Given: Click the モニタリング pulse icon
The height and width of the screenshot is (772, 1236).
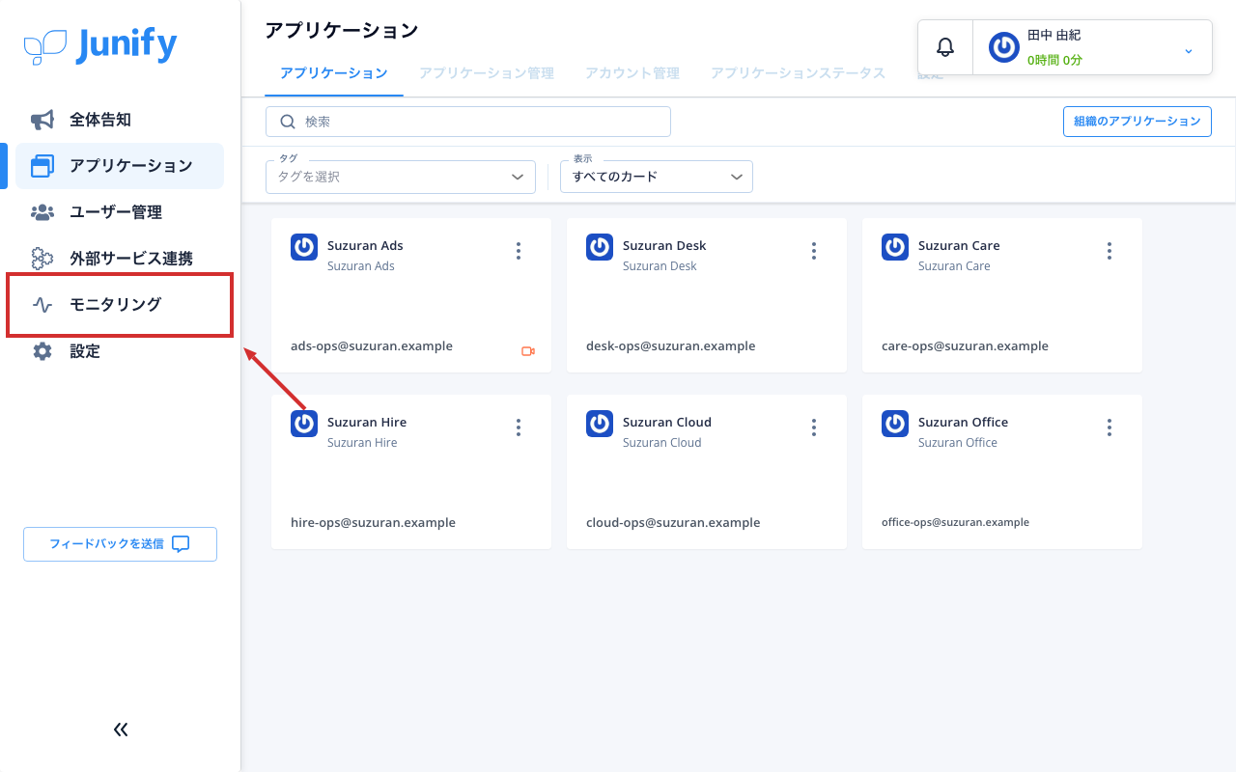Looking at the screenshot, I should [42, 305].
